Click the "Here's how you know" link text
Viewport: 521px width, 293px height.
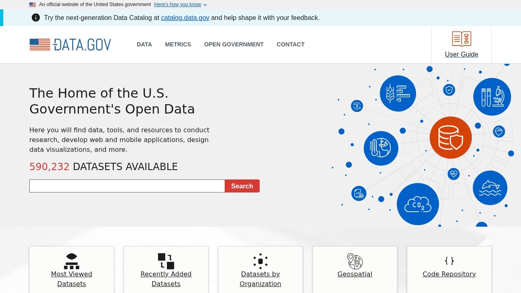point(177,4)
